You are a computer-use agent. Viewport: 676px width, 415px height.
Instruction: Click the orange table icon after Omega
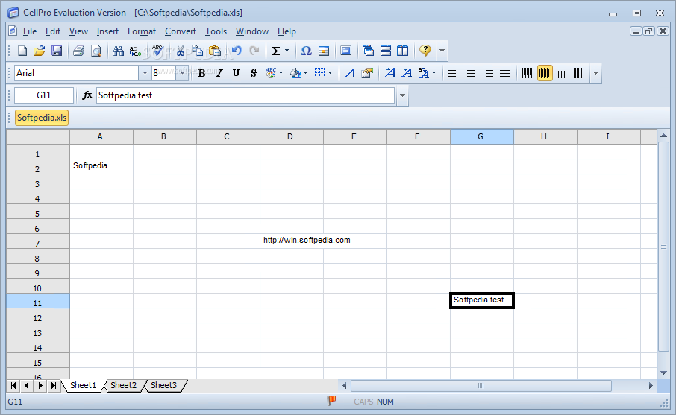(324, 51)
